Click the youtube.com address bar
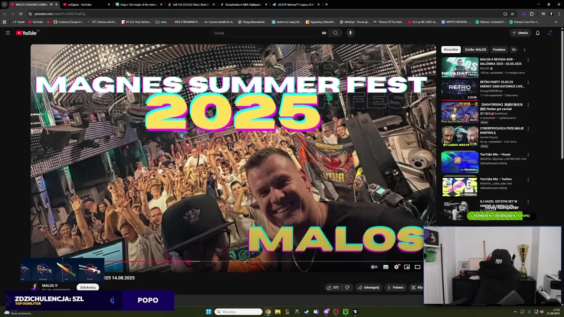This screenshot has width=564, height=317. (x=264, y=14)
